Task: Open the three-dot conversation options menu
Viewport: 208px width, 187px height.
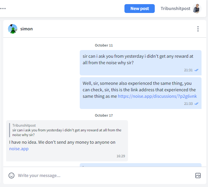Action: 198,29
